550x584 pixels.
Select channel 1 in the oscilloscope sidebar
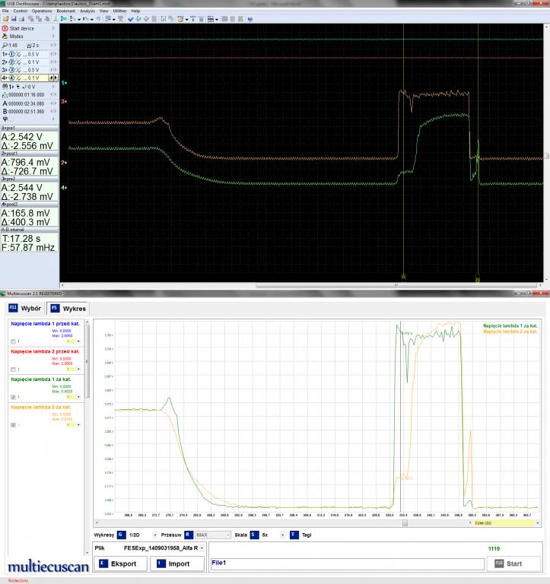click(5, 55)
